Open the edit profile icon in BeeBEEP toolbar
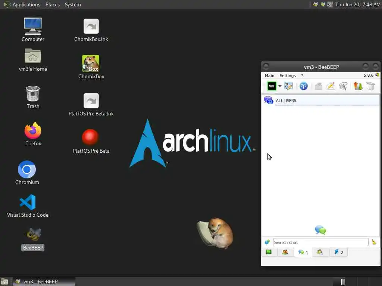The image size is (382, 286). (289, 86)
